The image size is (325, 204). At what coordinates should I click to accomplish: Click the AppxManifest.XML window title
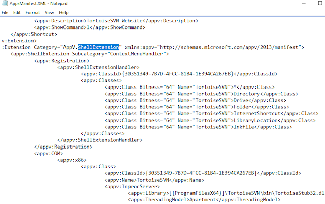39,4
